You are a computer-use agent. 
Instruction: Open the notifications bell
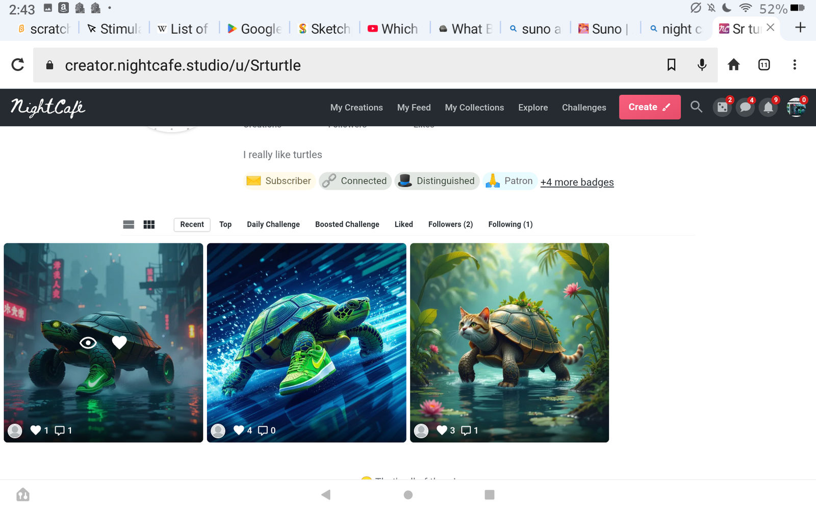(x=768, y=107)
